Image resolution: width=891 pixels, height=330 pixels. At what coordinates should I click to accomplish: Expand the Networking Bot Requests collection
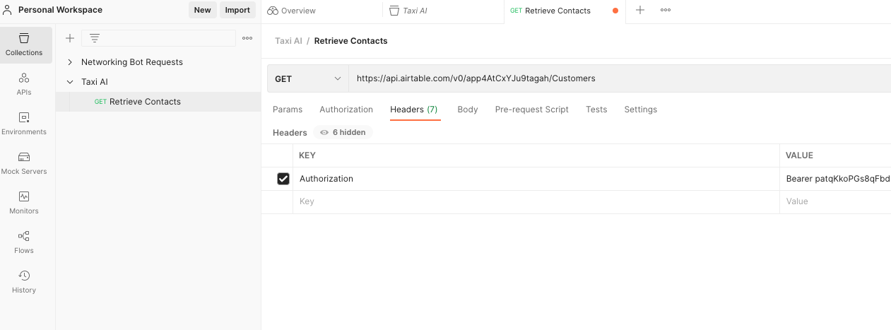70,62
